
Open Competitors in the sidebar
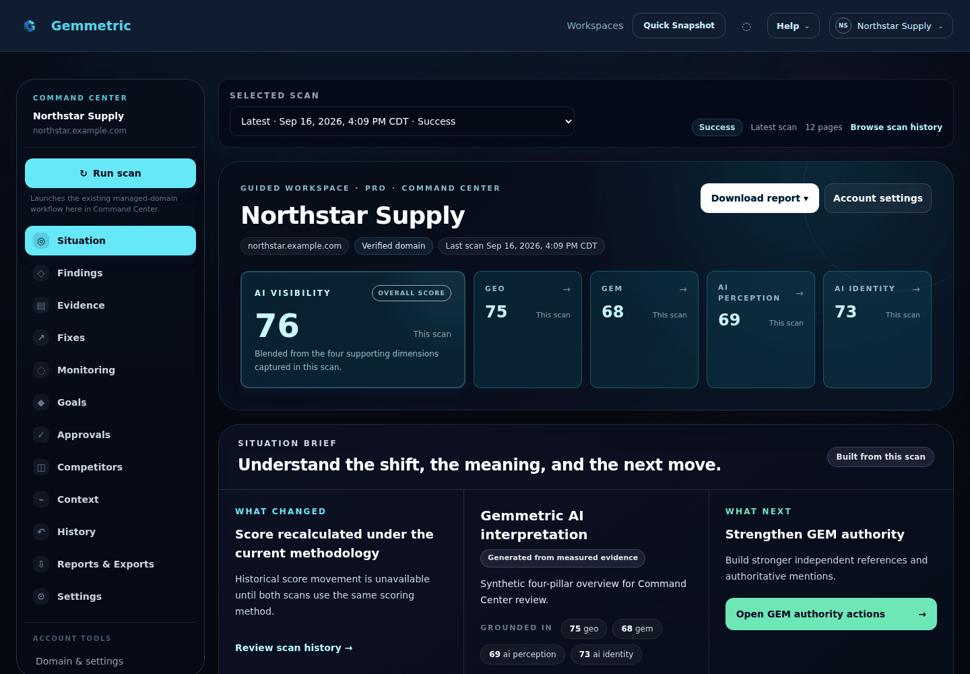pyautogui.click(x=110, y=467)
